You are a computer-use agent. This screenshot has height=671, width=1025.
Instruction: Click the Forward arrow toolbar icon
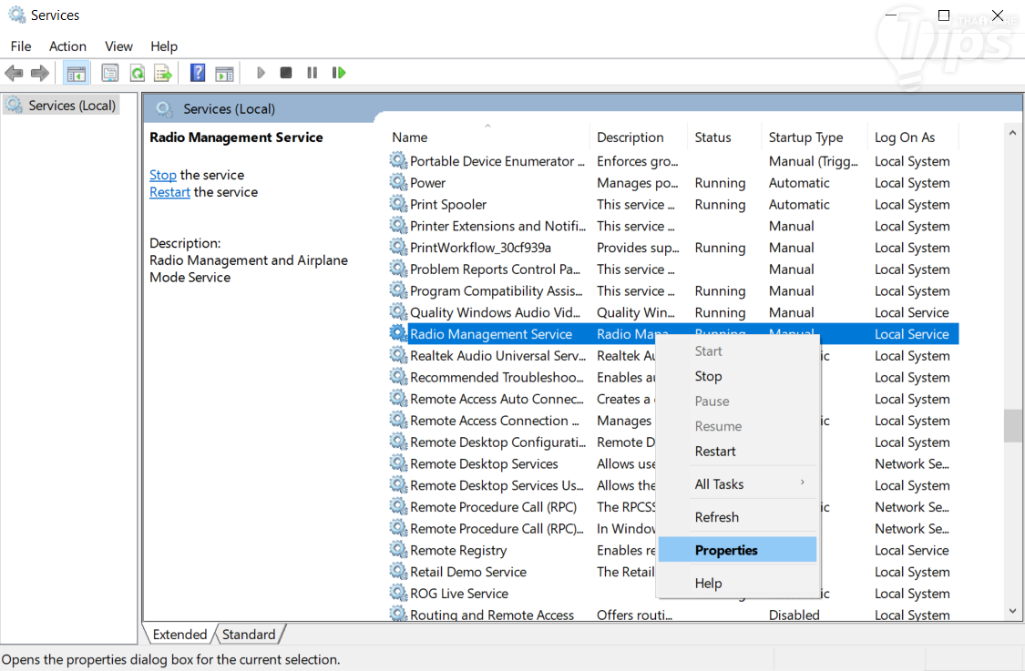[40, 73]
